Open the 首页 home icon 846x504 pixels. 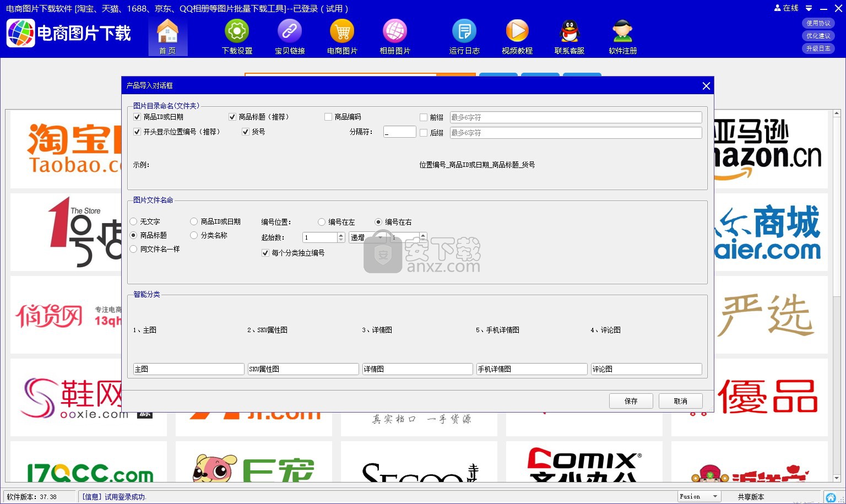(x=167, y=36)
